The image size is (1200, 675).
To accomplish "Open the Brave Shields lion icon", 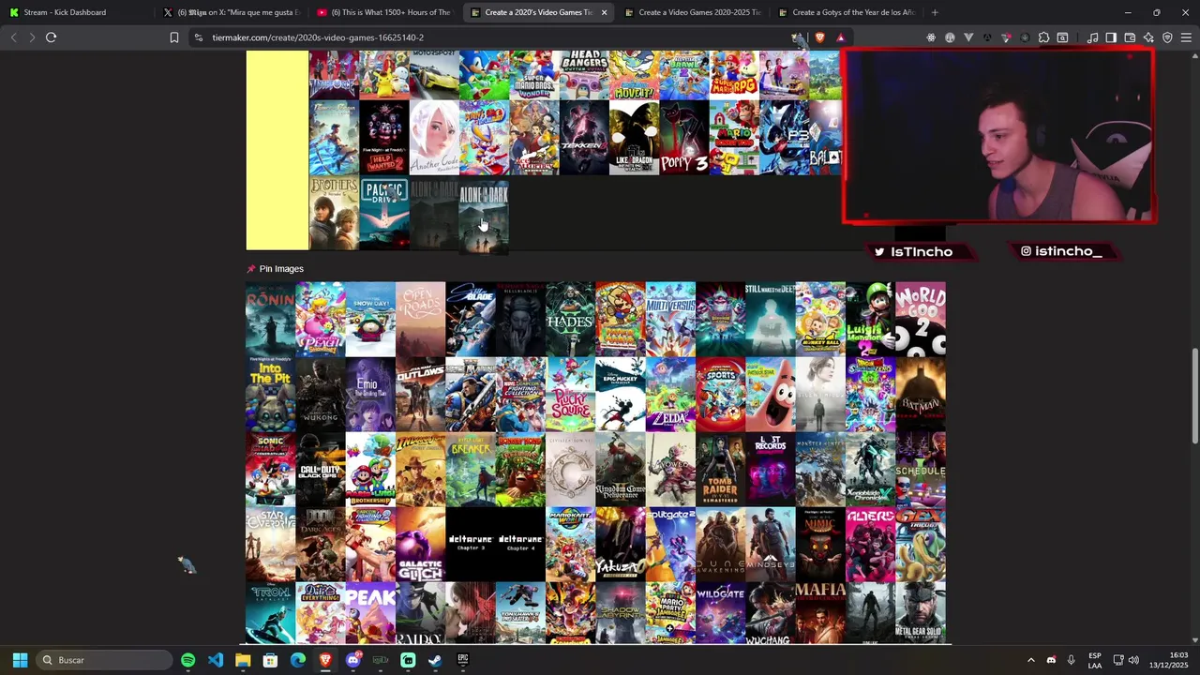I will pyautogui.click(x=820, y=37).
